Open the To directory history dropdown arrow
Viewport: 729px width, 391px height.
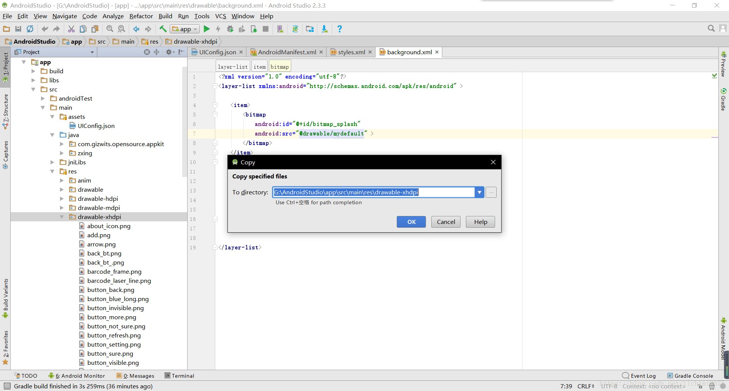pyautogui.click(x=480, y=192)
